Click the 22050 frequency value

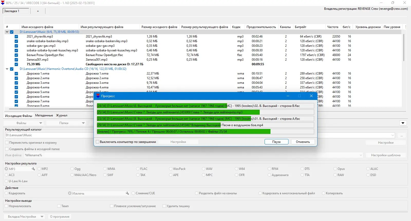pos(336,36)
